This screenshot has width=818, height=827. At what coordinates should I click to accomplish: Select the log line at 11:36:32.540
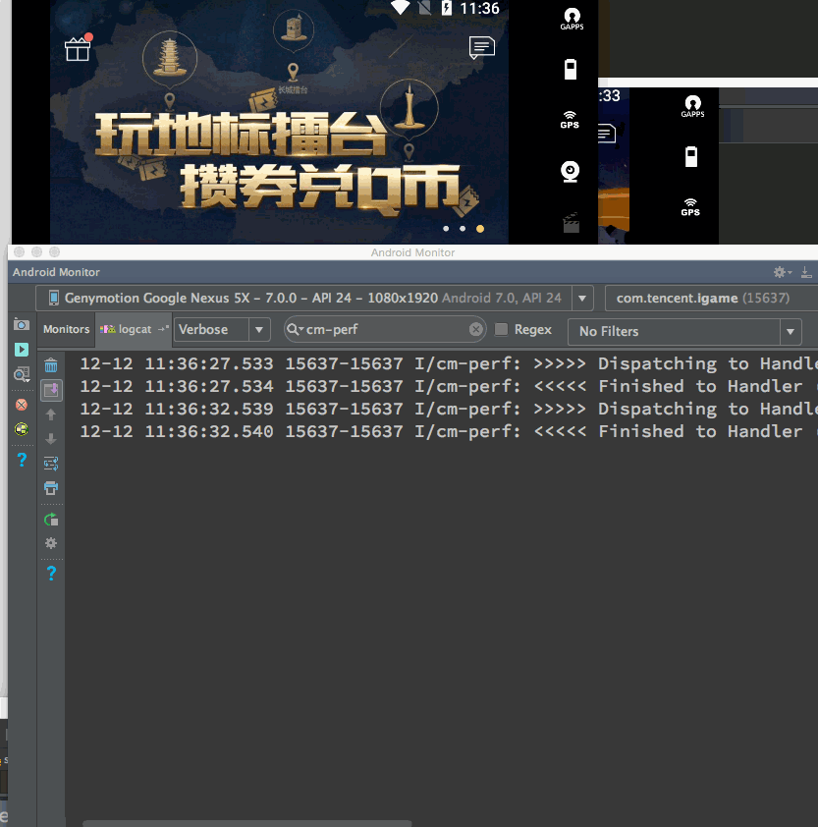tap(449, 431)
